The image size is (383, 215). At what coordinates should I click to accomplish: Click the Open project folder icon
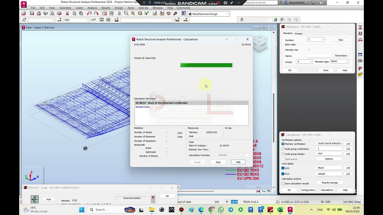pos(23,13)
